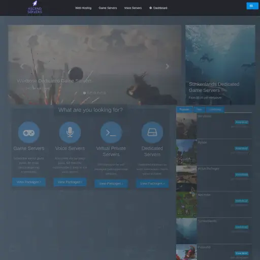The image size is (260, 260).
Task: View Packages for Game Servers
Action: tap(29, 182)
